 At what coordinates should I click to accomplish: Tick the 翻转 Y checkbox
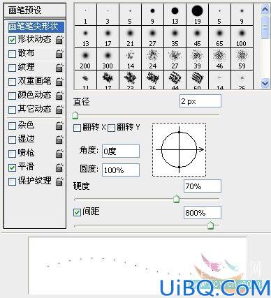point(111,128)
